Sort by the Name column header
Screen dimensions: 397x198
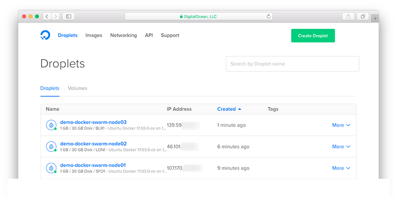(x=53, y=109)
